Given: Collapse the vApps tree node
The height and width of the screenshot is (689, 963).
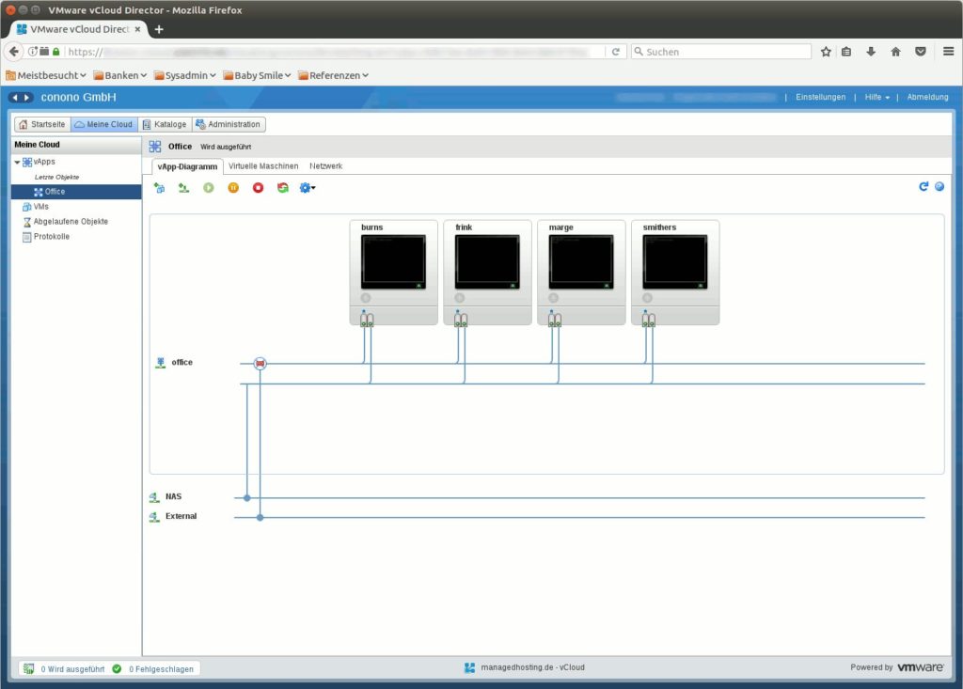Looking at the screenshot, I should click(x=17, y=162).
